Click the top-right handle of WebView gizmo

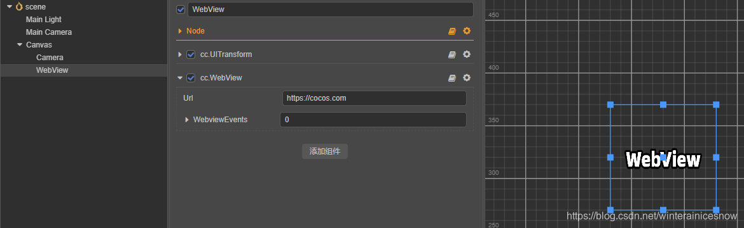click(x=716, y=104)
